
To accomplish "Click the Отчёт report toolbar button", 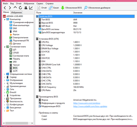I will (x=42, y=8).
